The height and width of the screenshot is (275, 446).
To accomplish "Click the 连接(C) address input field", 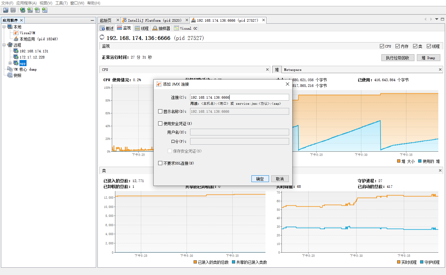I will [x=239, y=97].
